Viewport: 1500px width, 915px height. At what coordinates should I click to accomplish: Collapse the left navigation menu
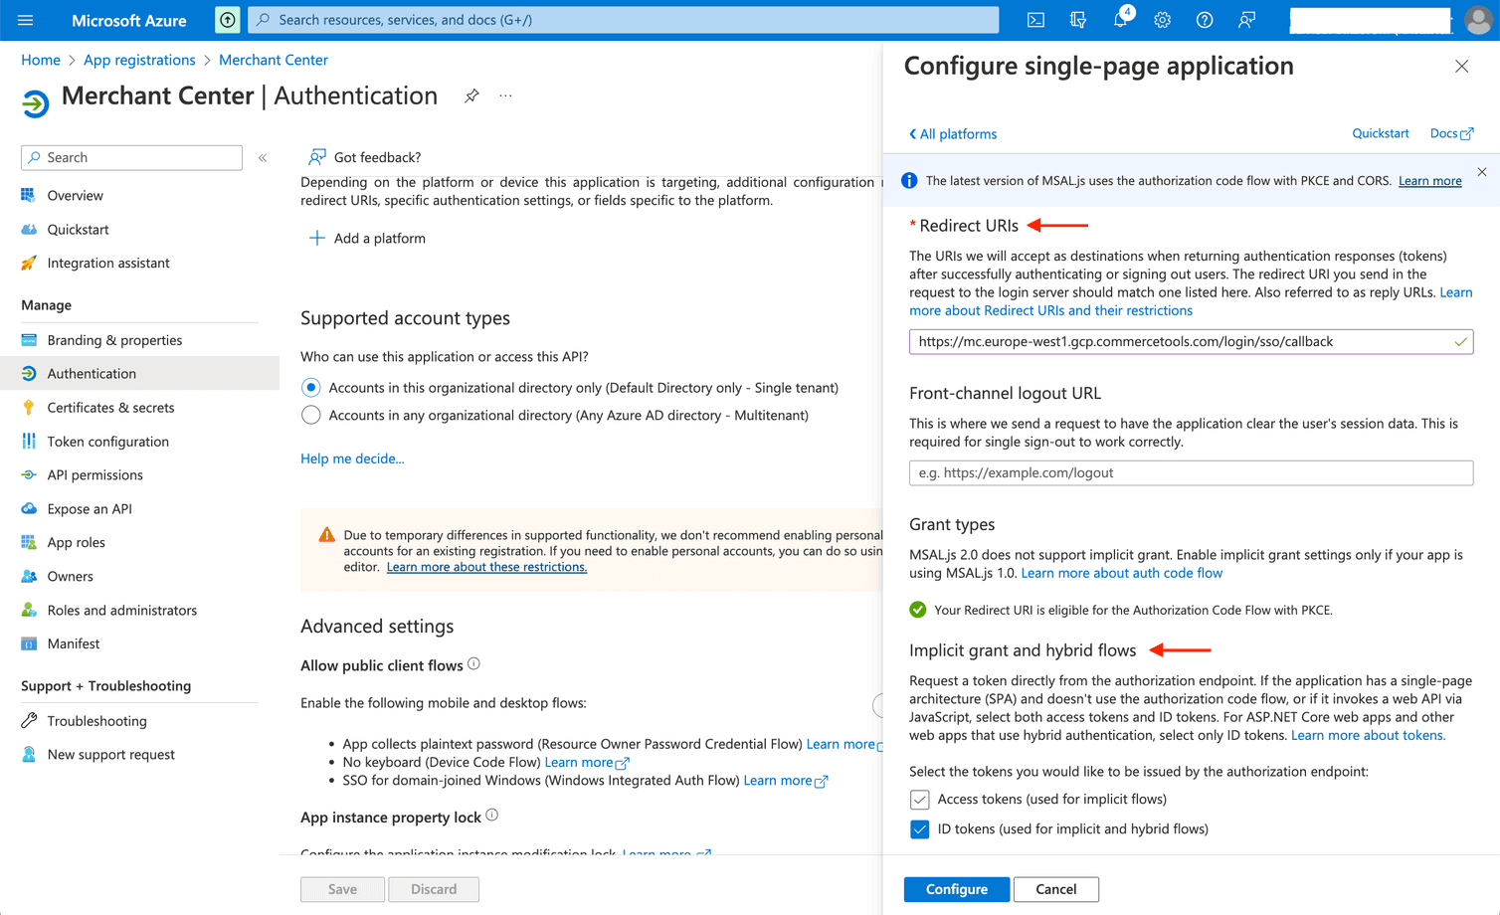tap(263, 157)
